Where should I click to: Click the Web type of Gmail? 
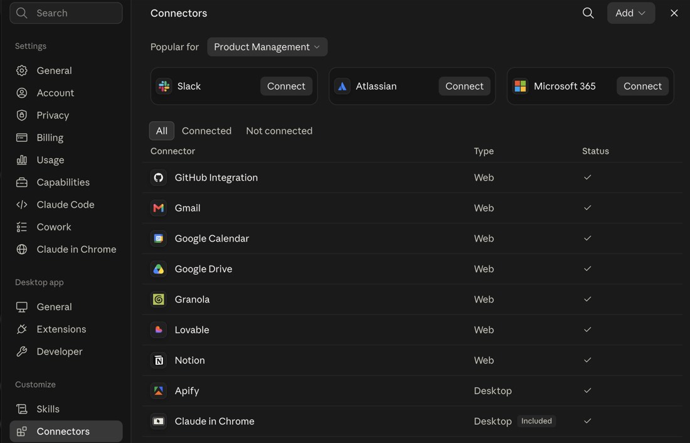pyautogui.click(x=484, y=208)
